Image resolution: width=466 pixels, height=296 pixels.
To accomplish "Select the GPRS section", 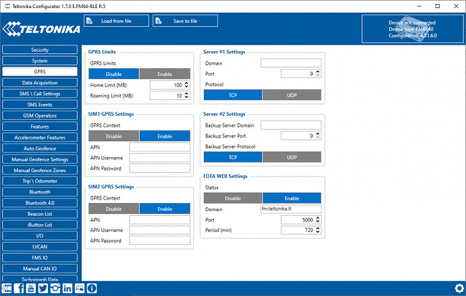I will [x=40, y=71].
